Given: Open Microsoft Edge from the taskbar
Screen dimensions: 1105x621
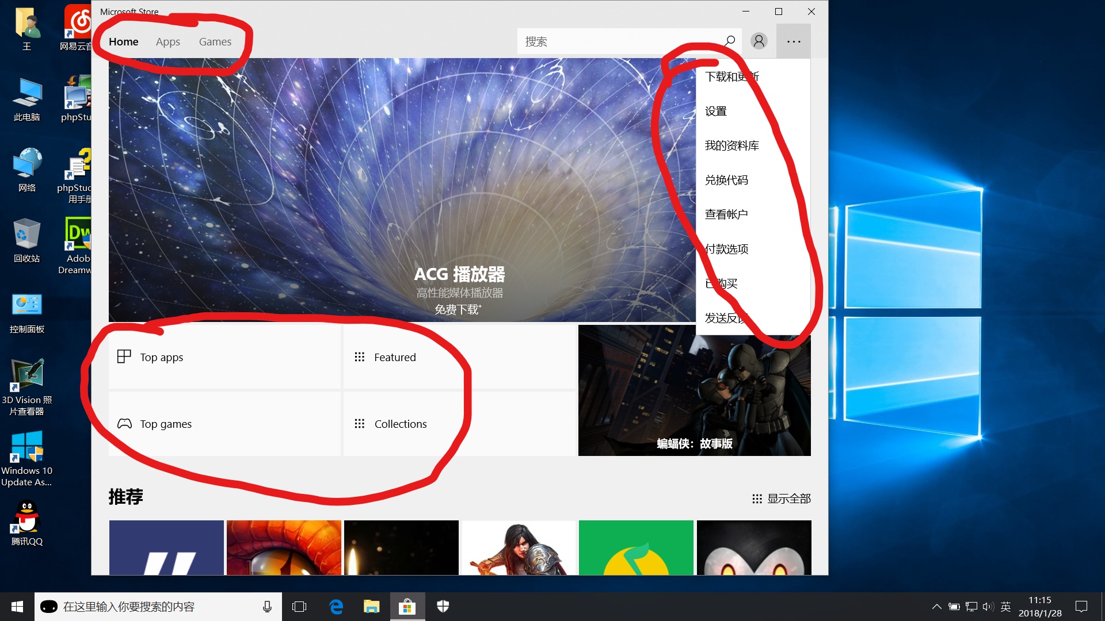Looking at the screenshot, I should [336, 607].
